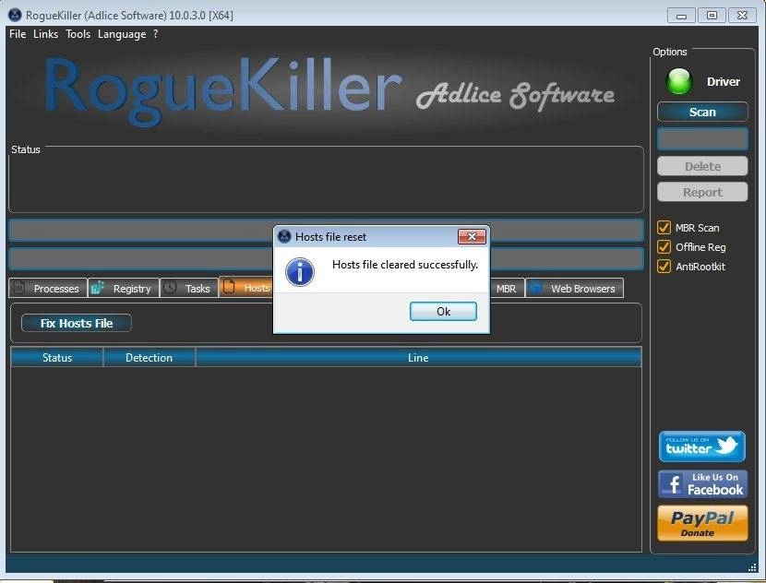The height and width of the screenshot is (583, 766).
Task: Select the Hosts tab
Action: point(245,288)
